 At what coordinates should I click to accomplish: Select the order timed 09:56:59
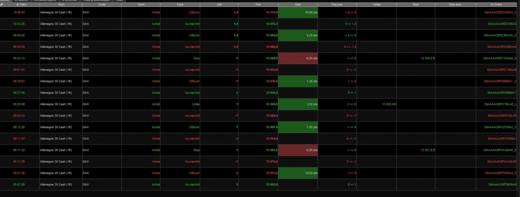tap(258, 47)
